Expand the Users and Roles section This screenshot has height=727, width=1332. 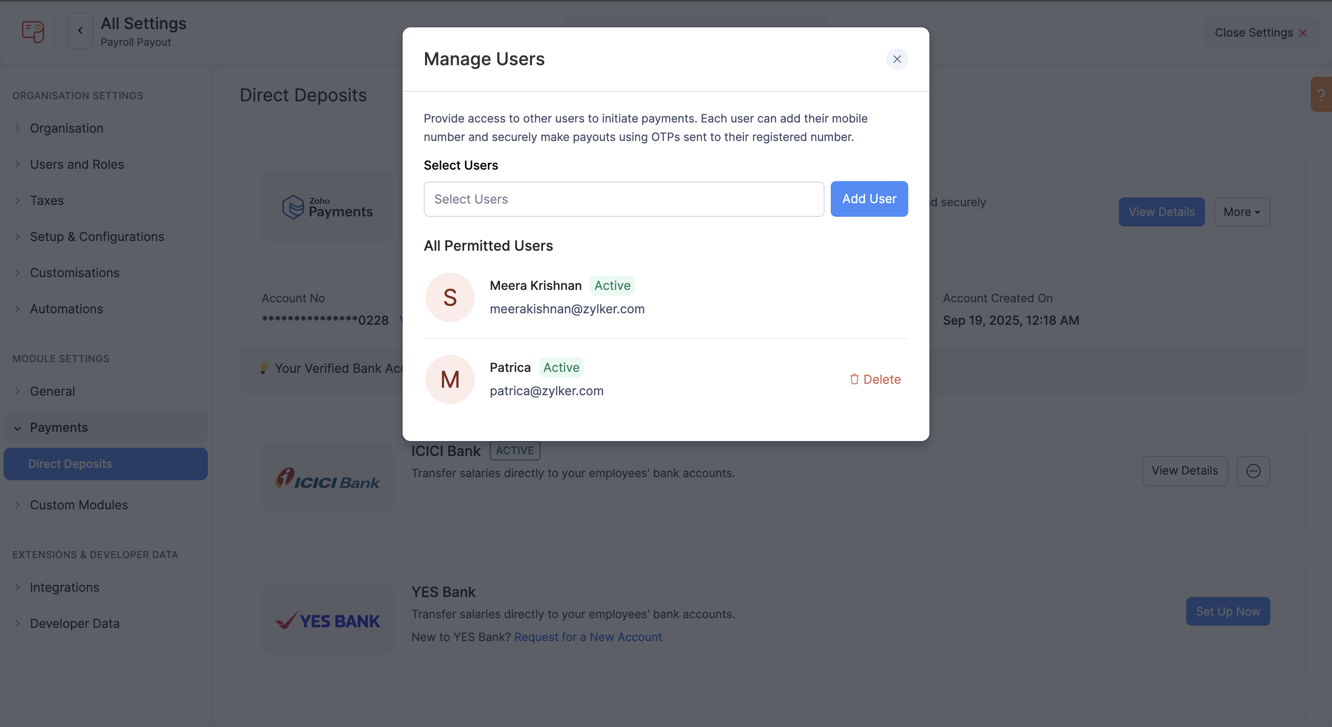(x=77, y=164)
